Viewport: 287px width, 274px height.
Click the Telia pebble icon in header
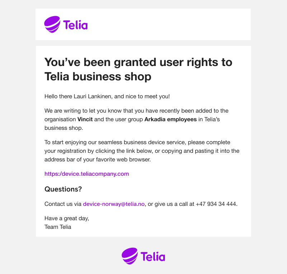click(52, 24)
